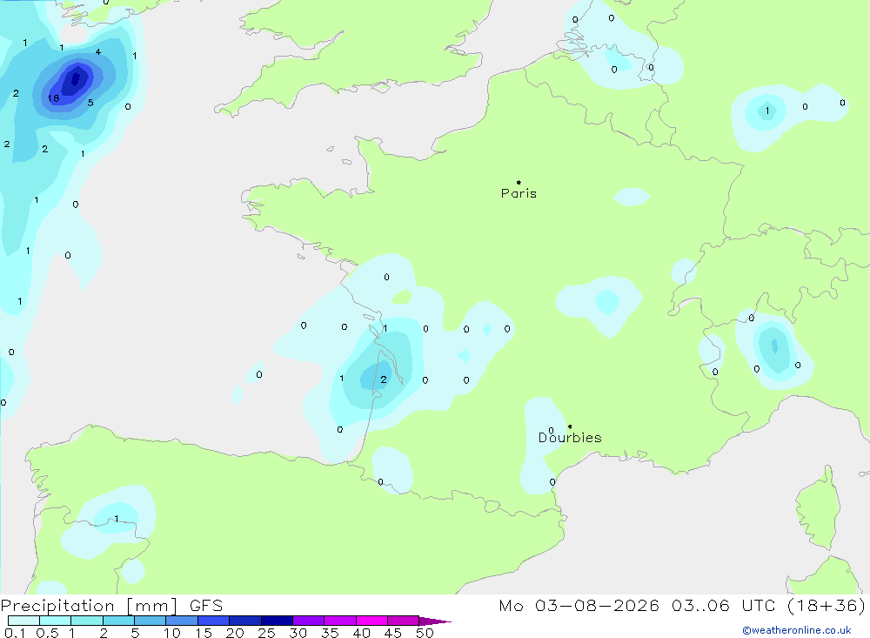Click the legend label '45'
Viewport: 870px width, 638px height.
pos(393,633)
